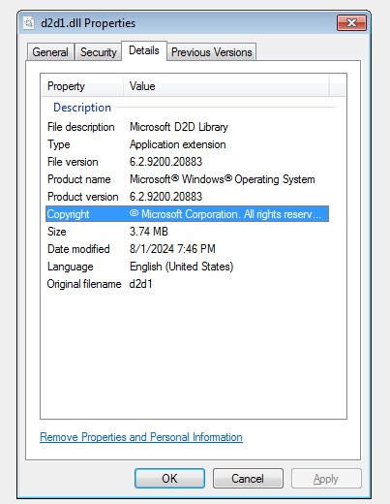Screen dimensions: 390x504
Task: Click the Microsoft Windows Operating System value
Action: (x=223, y=179)
